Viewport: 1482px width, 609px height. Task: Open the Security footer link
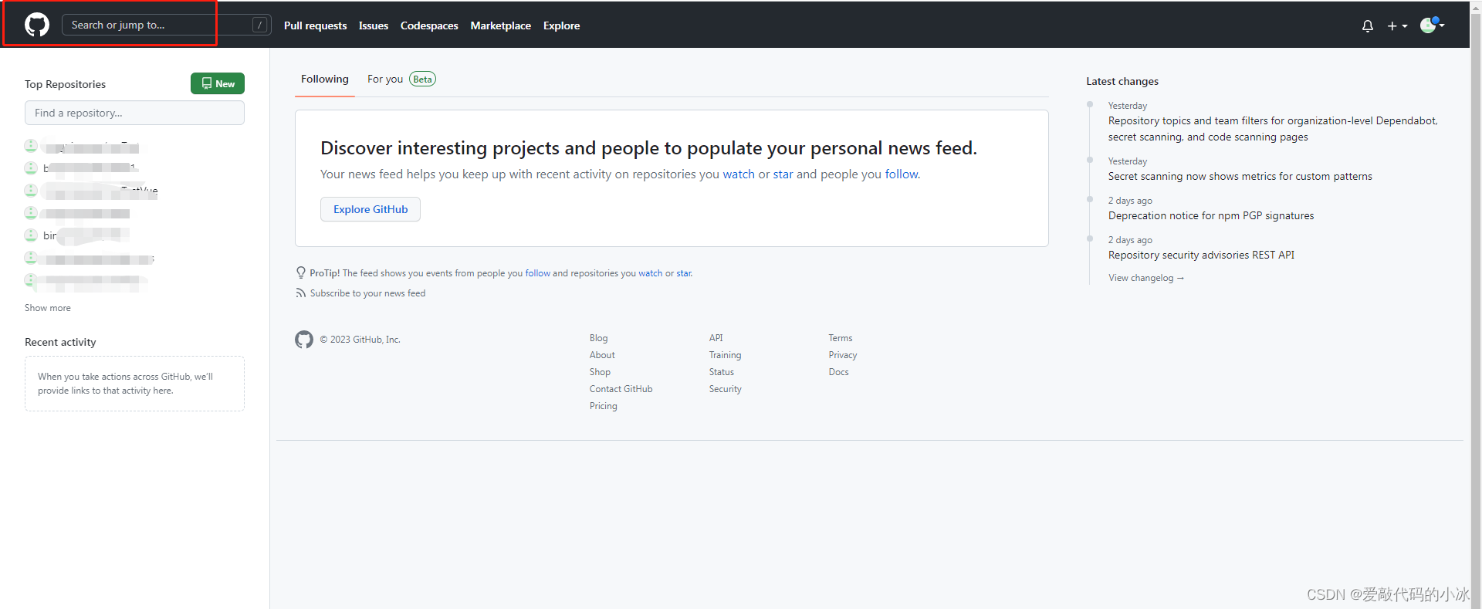(x=726, y=389)
